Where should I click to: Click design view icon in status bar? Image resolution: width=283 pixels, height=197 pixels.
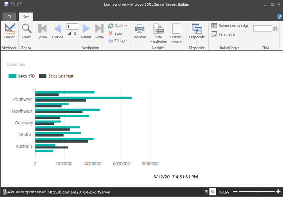point(206,192)
